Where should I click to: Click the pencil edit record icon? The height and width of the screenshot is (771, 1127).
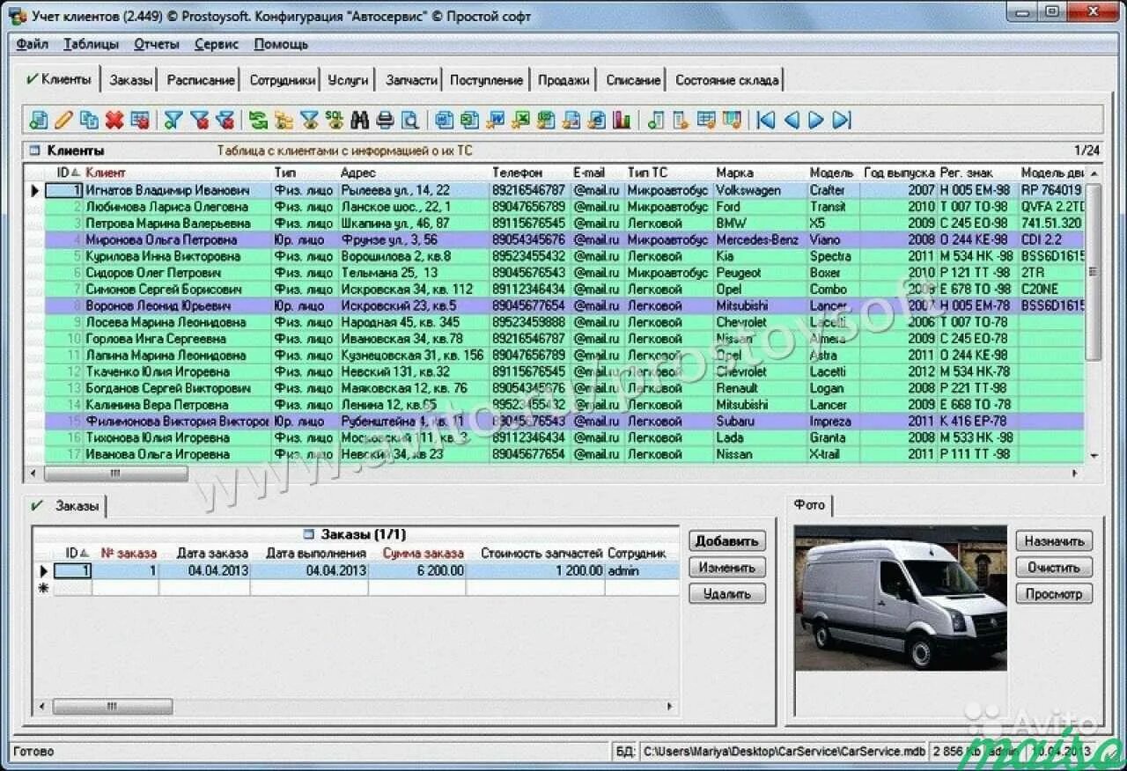tap(63, 120)
